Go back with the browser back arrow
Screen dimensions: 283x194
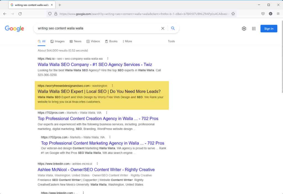5,14
